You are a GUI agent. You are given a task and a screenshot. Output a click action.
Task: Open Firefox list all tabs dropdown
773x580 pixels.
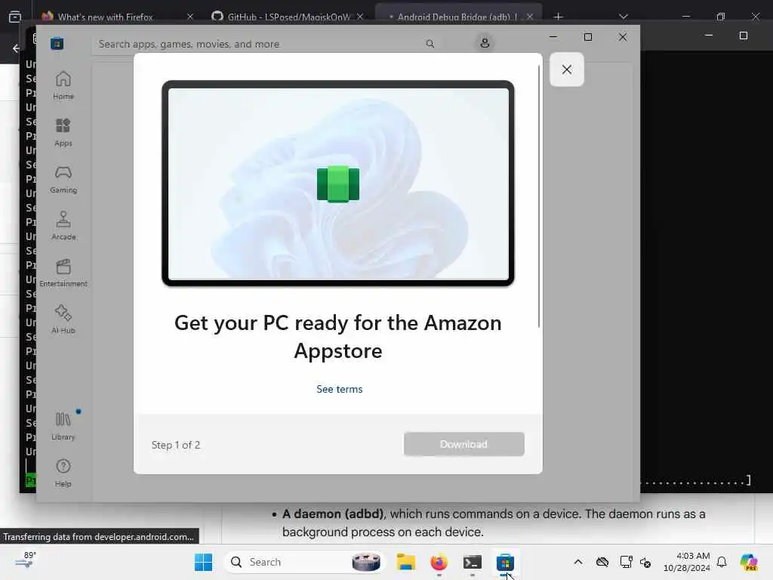pyautogui.click(x=623, y=17)
